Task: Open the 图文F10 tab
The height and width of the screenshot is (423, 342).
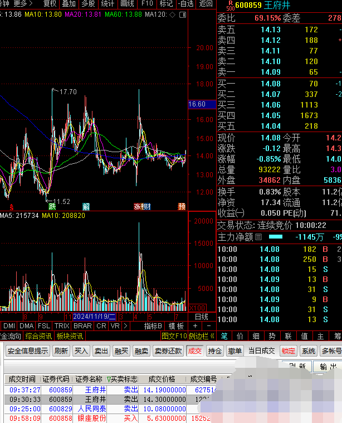Action: pyautogui.click(x=174, y=336)
